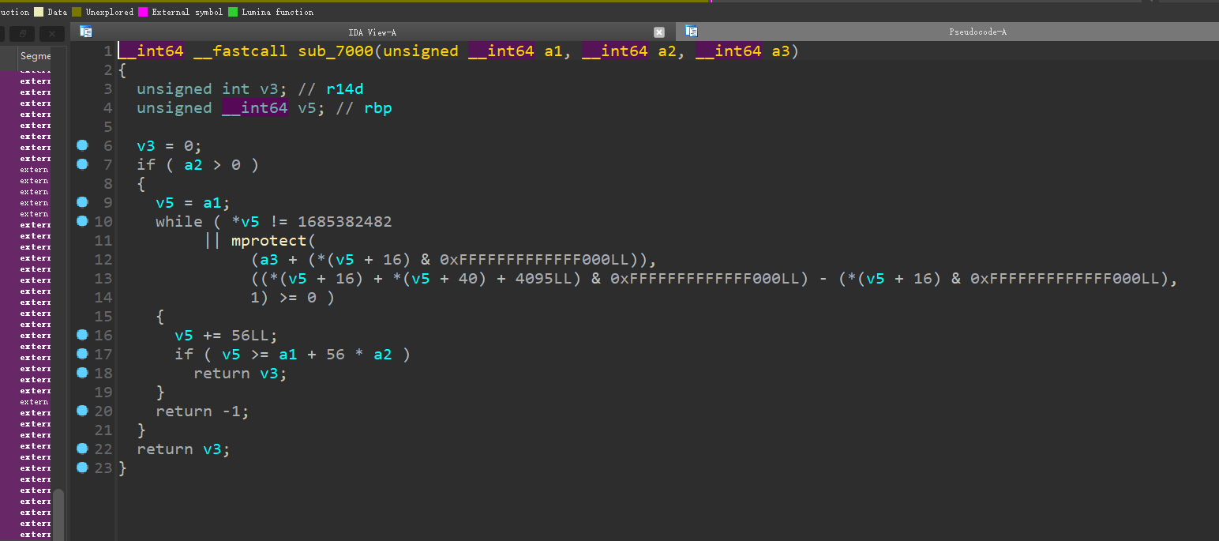Toggle breakpoint dot on line 16
The height and width of the screenshot is (541, 1219).
(82, 335)
